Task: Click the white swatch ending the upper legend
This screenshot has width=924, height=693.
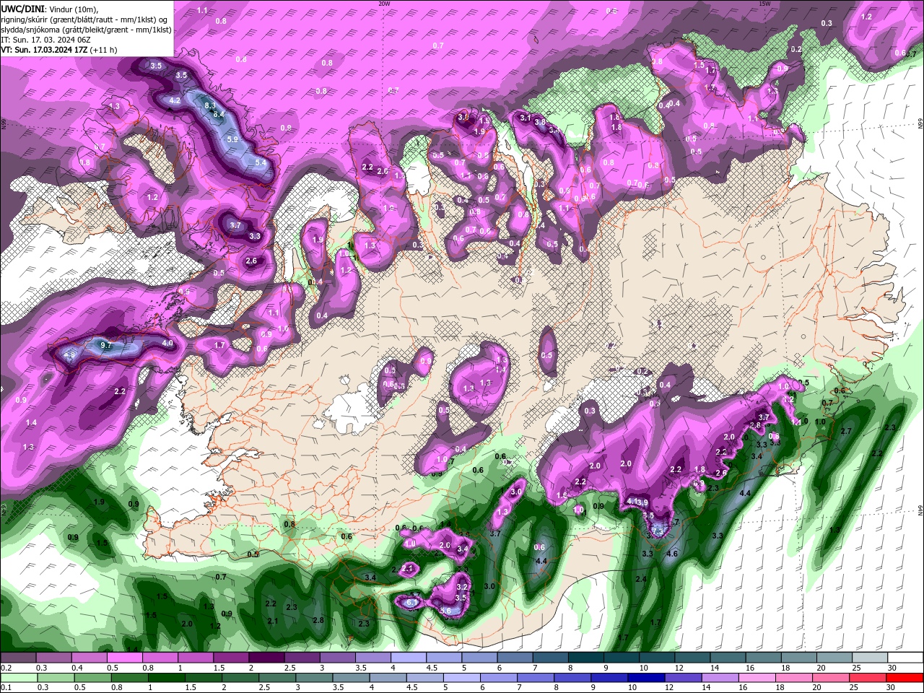Action: (x=905, y=658)
